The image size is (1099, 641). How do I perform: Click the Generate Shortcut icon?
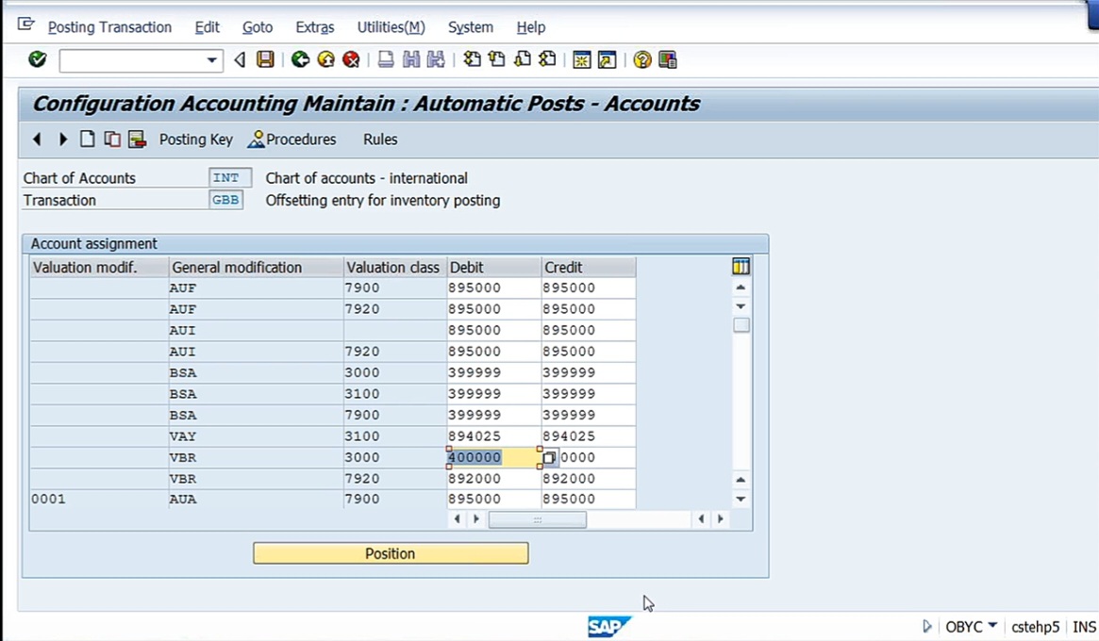pyautogui.click(x=607, y=59)
